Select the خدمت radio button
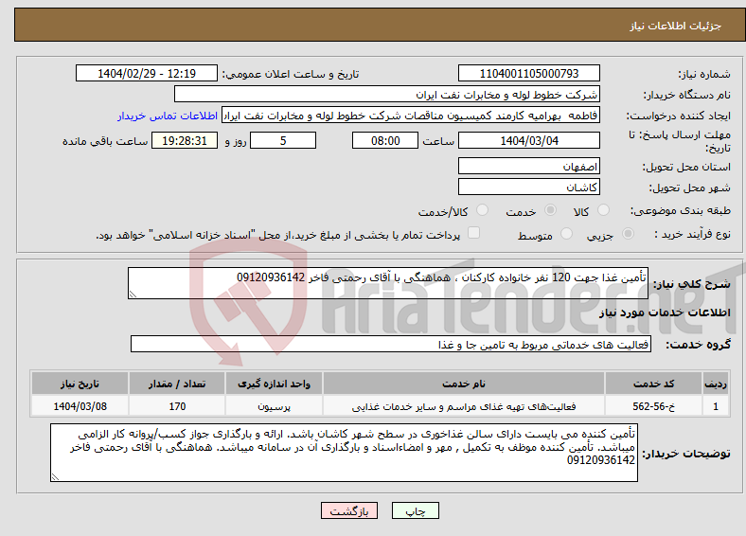Viewport: 746px width, 536px height. [550, 210]
